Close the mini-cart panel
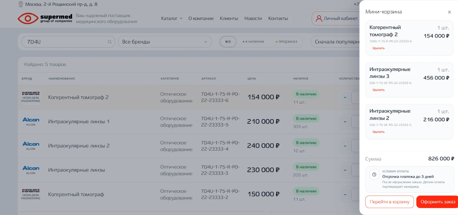Image resolution: width=458 pixels, height=215 pixels. point(449,12)
